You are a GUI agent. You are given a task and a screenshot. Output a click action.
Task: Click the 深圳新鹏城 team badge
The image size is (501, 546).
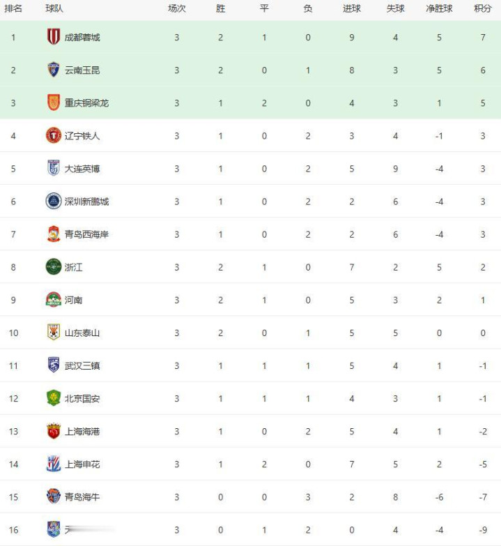click(x=54, y=201)
